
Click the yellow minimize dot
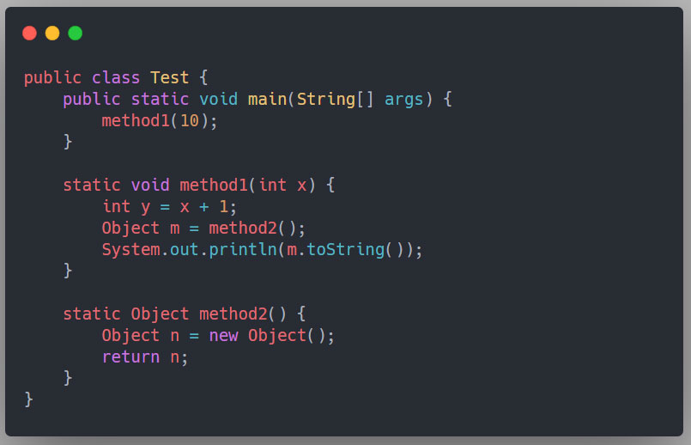click(x=52, y=34)
